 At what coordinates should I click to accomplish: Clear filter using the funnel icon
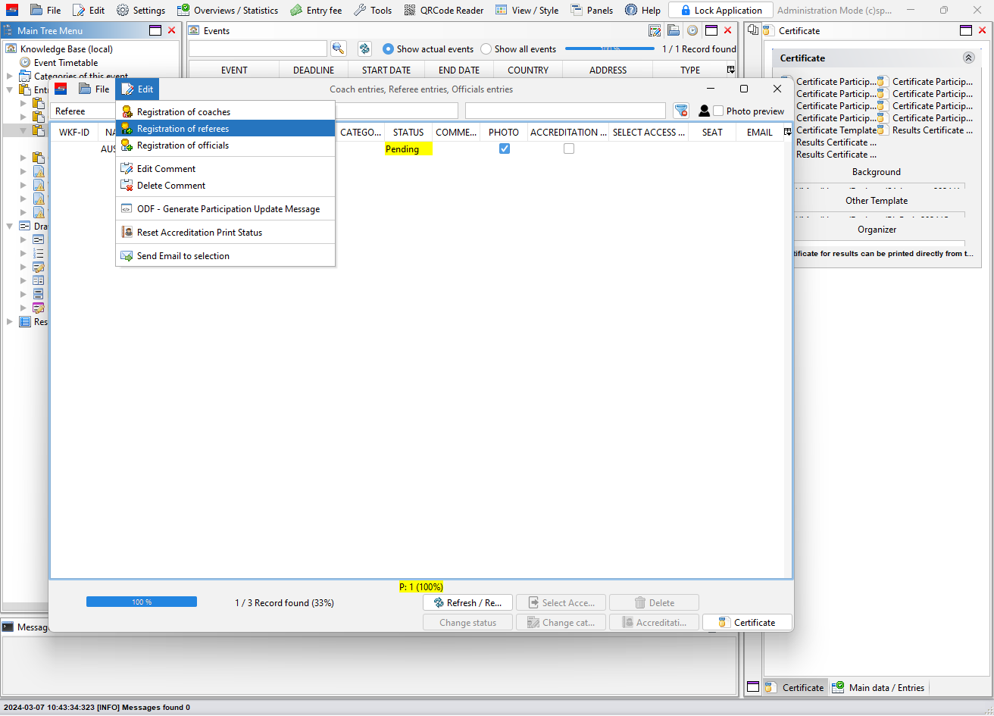click(681, 111)
